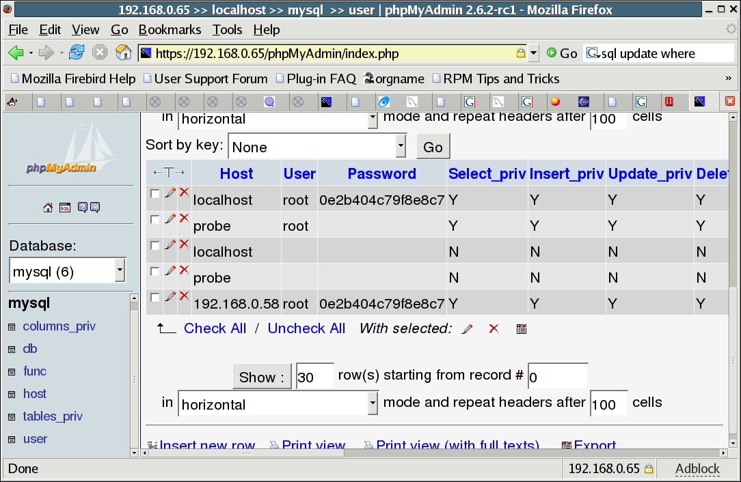
Task: Check the checkbox for the 192.168.0.58 row
Action: (154, 297)
